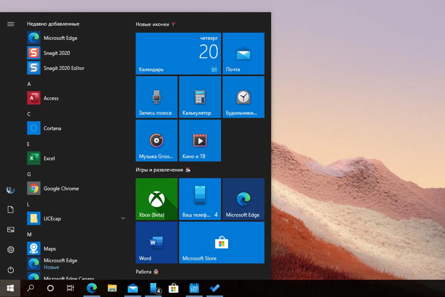This screenshot has width=445, height=297.
Task: Open the Будильники tile
Action: (x=243, y=97)
